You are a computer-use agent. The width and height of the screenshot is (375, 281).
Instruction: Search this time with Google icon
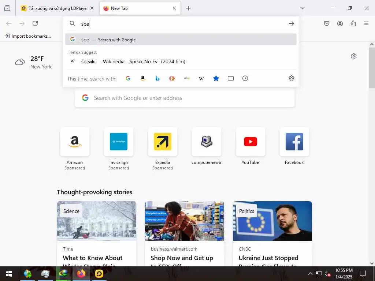tap(128, 78)
